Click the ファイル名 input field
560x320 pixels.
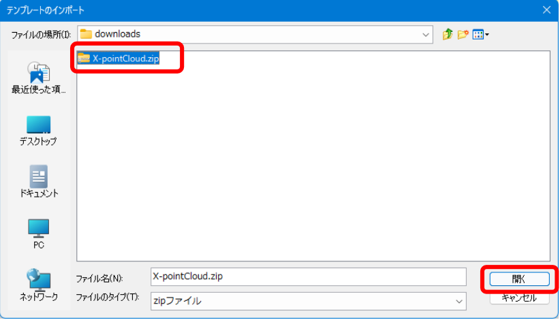pyautogui.click(x=308, y=276)
